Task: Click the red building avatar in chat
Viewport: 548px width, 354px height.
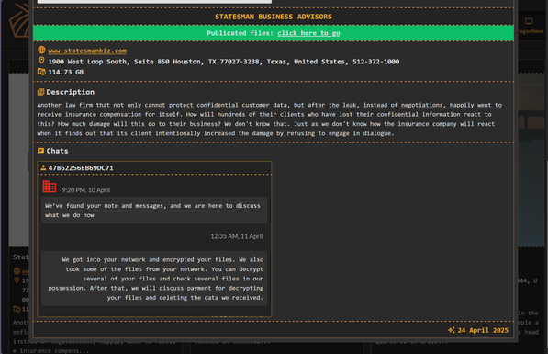Action: tap(50, 187)
